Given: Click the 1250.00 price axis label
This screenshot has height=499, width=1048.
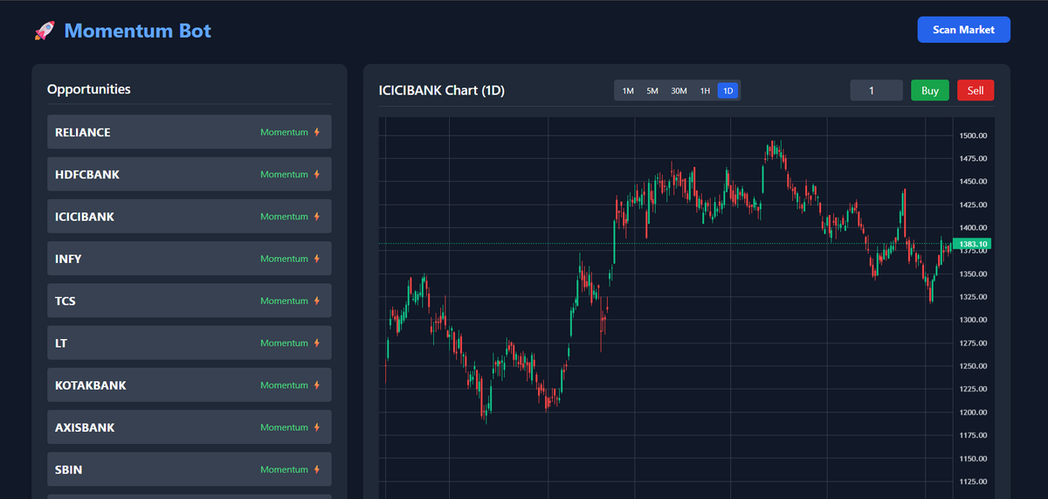Looking at the screenshot, I should tap(973, 366).
